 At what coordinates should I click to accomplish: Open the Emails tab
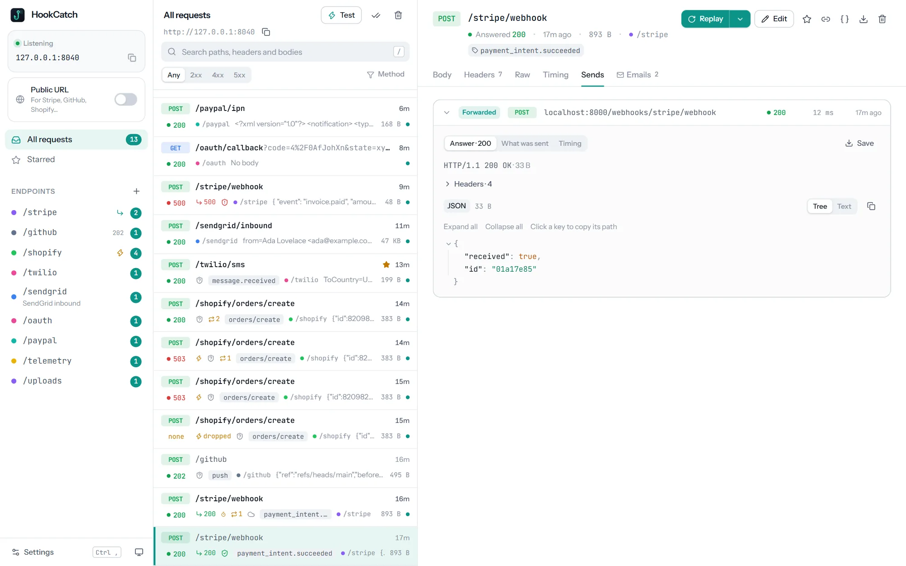click(637, 75)
